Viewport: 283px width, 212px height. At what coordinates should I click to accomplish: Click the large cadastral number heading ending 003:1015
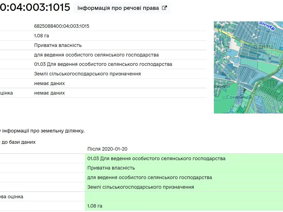click(35, 8)
